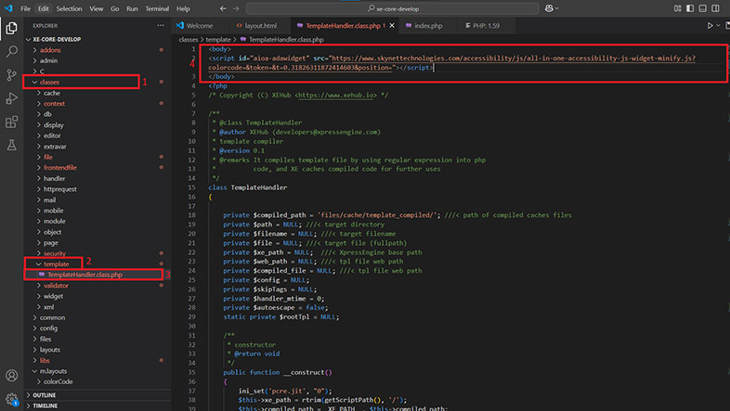Close the TemplateHandler.class.php tab
The height and width of the screenshot is (411, 730).
392,26
